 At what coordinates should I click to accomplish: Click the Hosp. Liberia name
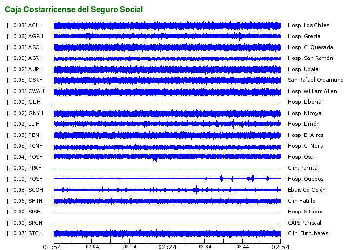coord(304,102)
